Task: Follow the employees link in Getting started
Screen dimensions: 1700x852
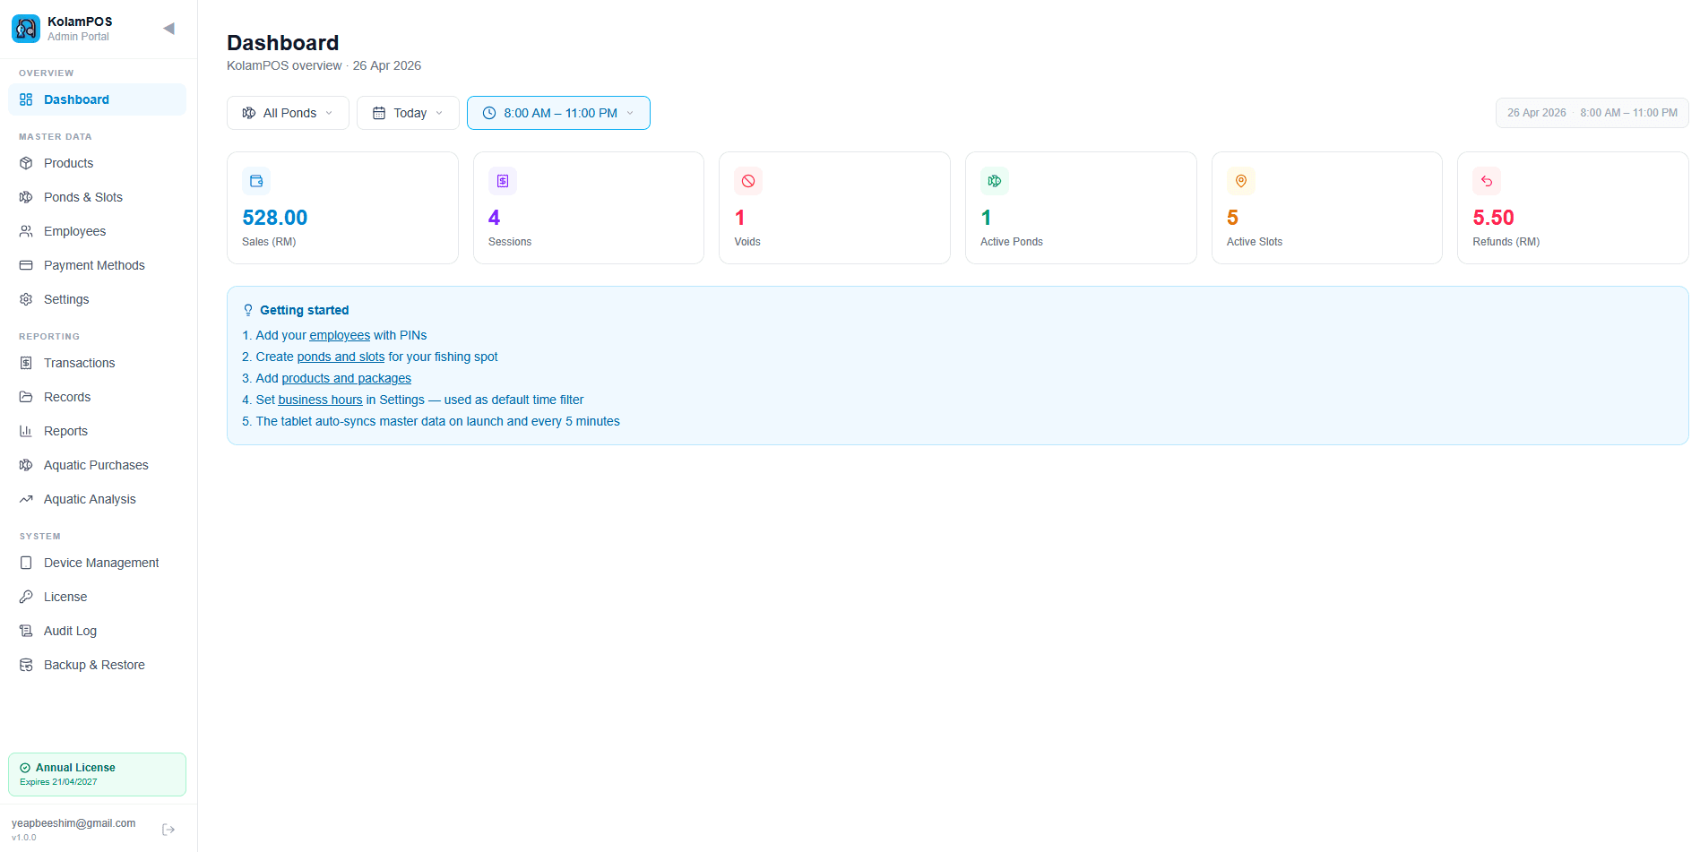Action: (340, 335)
